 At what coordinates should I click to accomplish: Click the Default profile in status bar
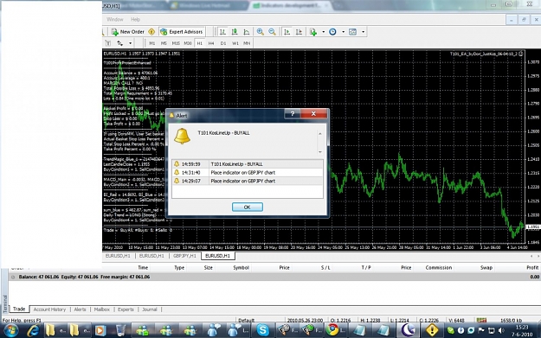click(246, 320)
